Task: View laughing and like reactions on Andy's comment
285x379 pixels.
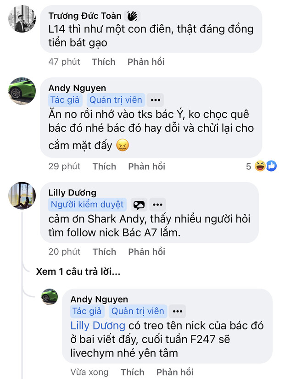Action: 266,166
